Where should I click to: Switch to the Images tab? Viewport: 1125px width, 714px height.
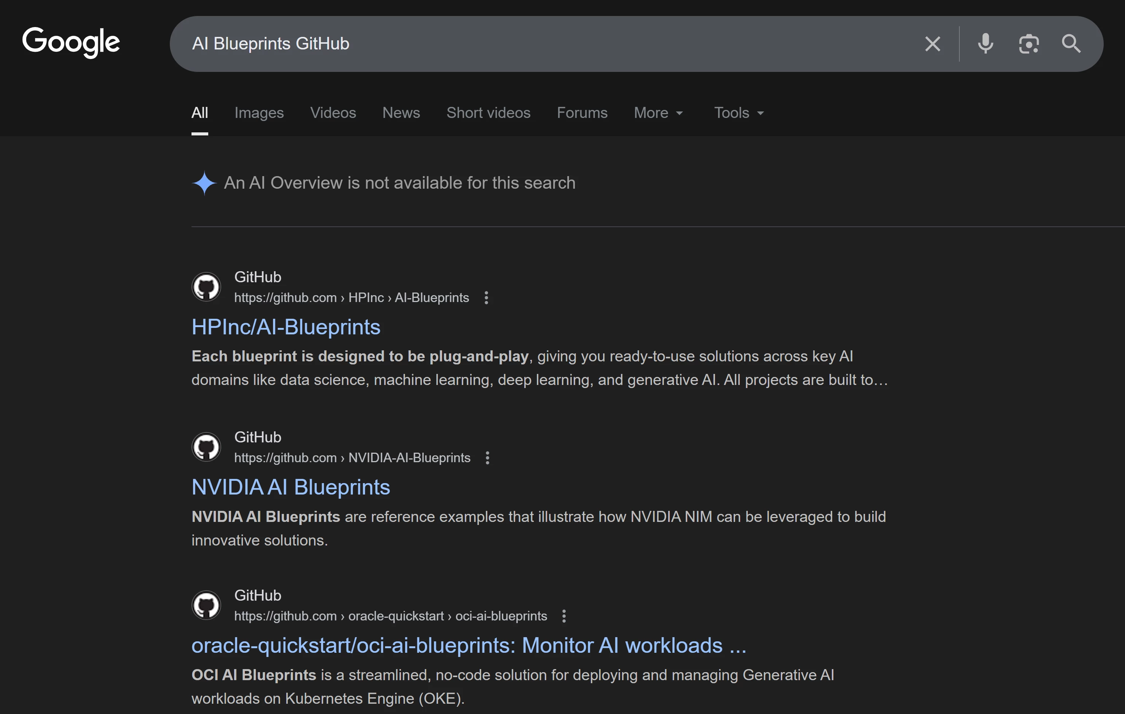coord(259,113)
